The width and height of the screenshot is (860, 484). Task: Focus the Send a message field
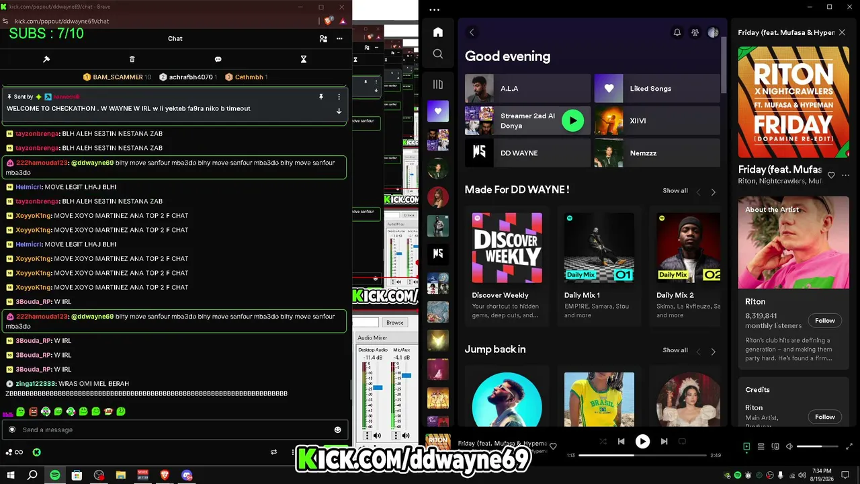click(175, 430)
